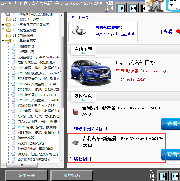Select the 资料信息 tab header
The width and height of the screenshot is (180, 181).
click(83, 97)
